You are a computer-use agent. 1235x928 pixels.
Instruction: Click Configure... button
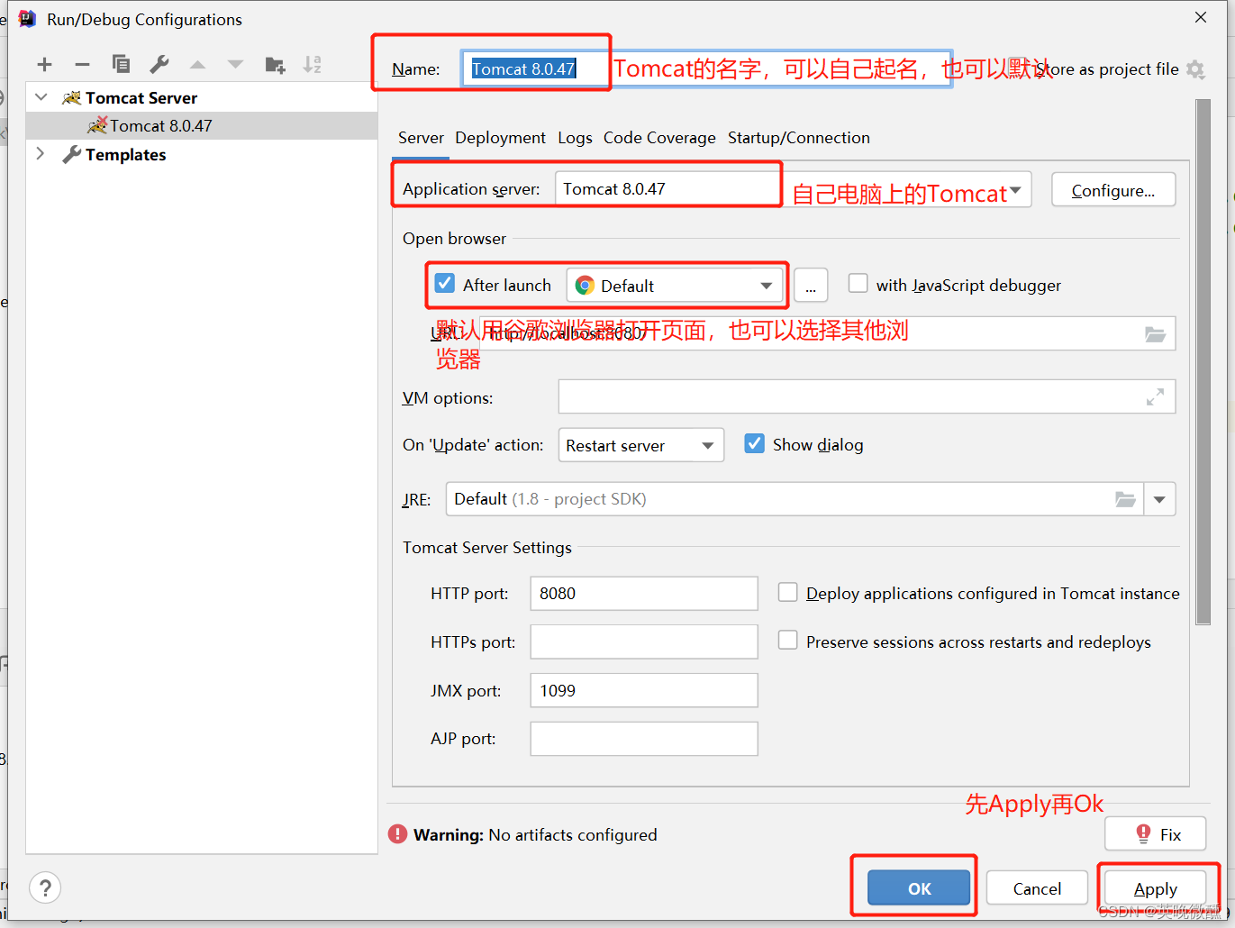pyautogui.click(x=1113, y=190)
